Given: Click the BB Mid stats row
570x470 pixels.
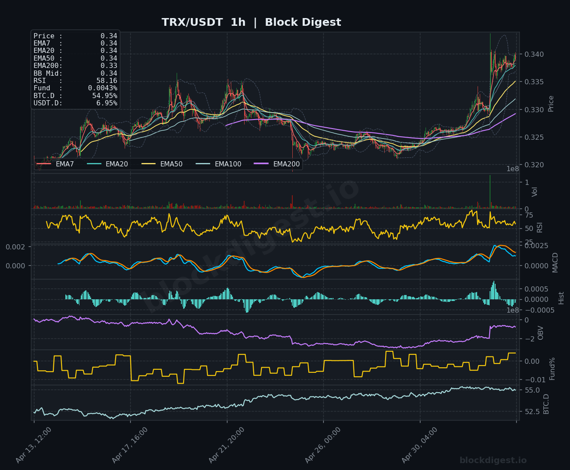Looking at the screenshot, I should [75, 73].
